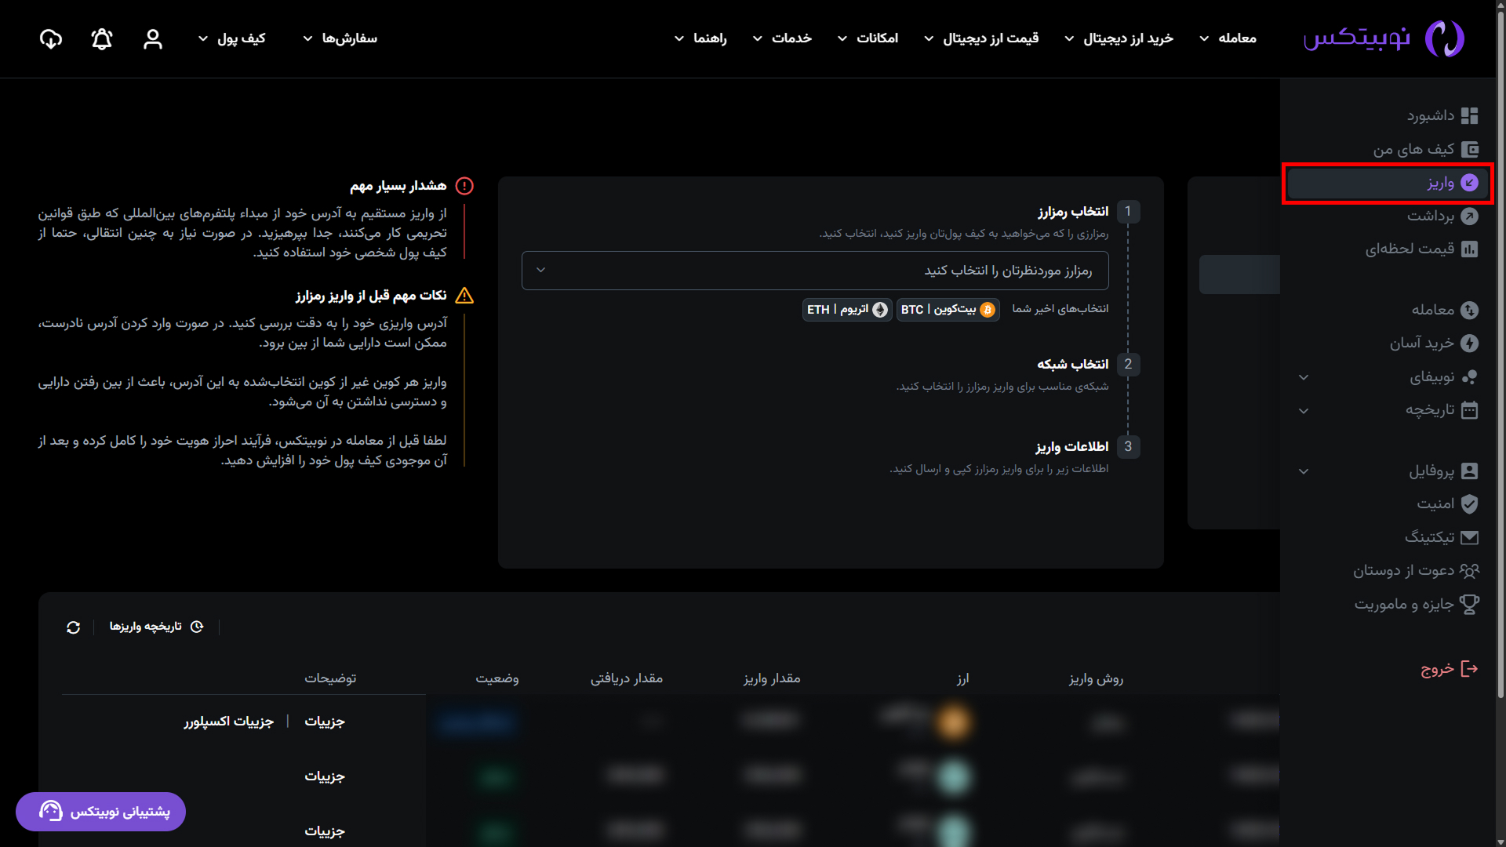Click the مقدار واریز column header
This screenshot has width=1506, height=847.
click(772, 678)
